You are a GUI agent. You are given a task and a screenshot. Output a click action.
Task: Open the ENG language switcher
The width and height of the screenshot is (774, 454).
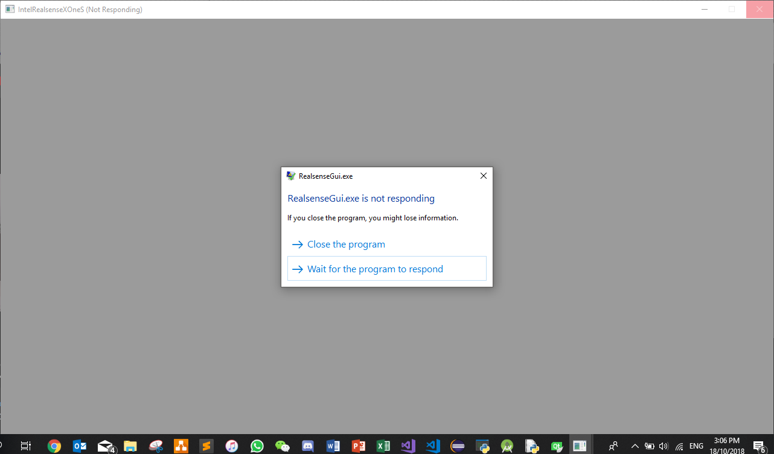[x=696, y=446]
